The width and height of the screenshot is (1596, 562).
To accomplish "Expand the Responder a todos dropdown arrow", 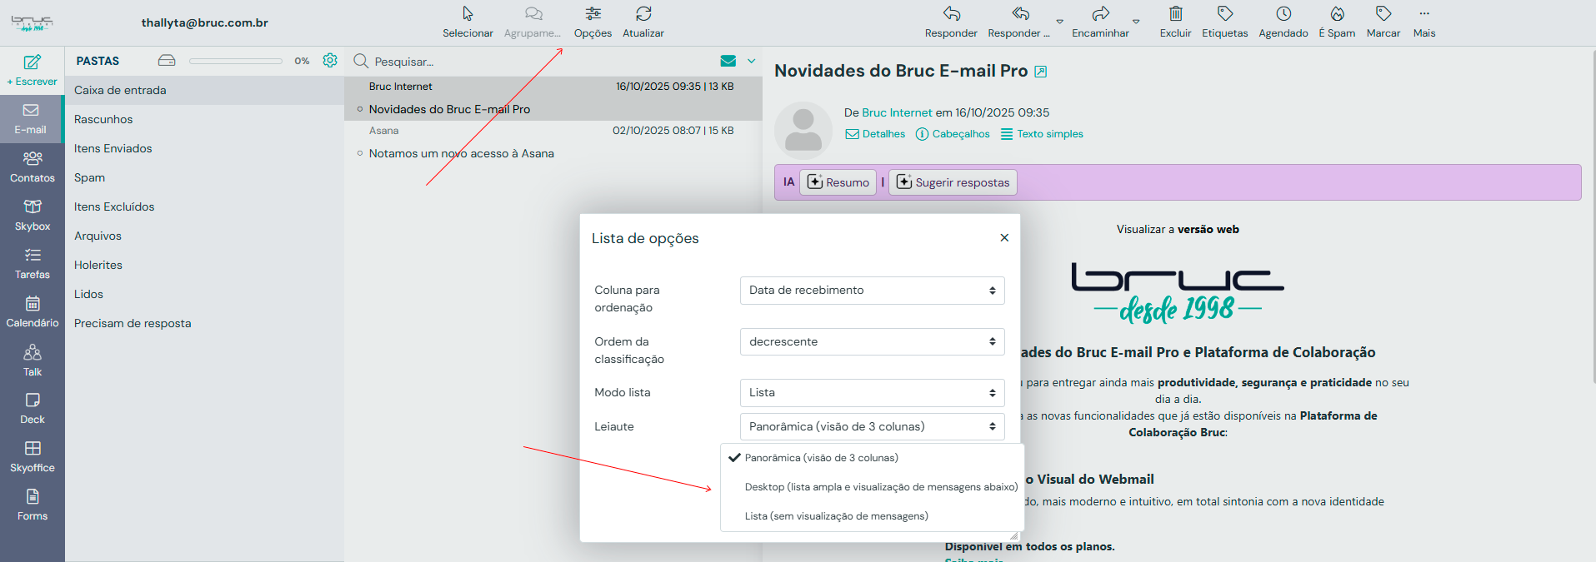I will 1060,22.
